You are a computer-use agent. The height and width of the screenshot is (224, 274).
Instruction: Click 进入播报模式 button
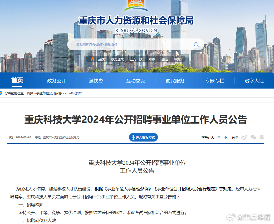point(144,137)
